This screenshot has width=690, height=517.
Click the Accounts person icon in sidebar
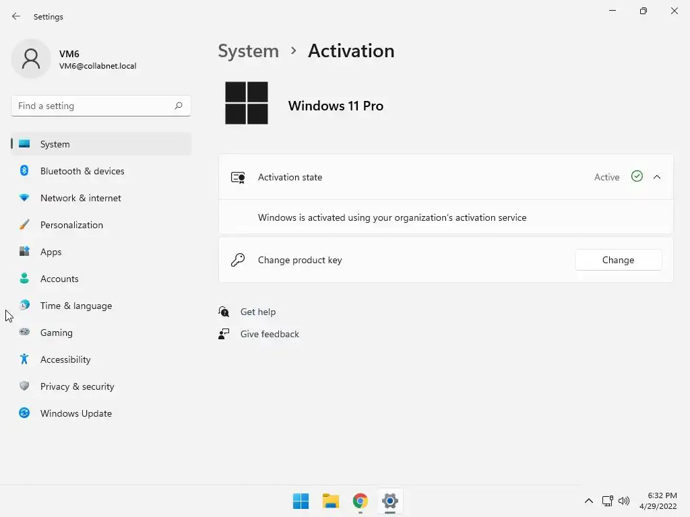(x=24, y=278)
